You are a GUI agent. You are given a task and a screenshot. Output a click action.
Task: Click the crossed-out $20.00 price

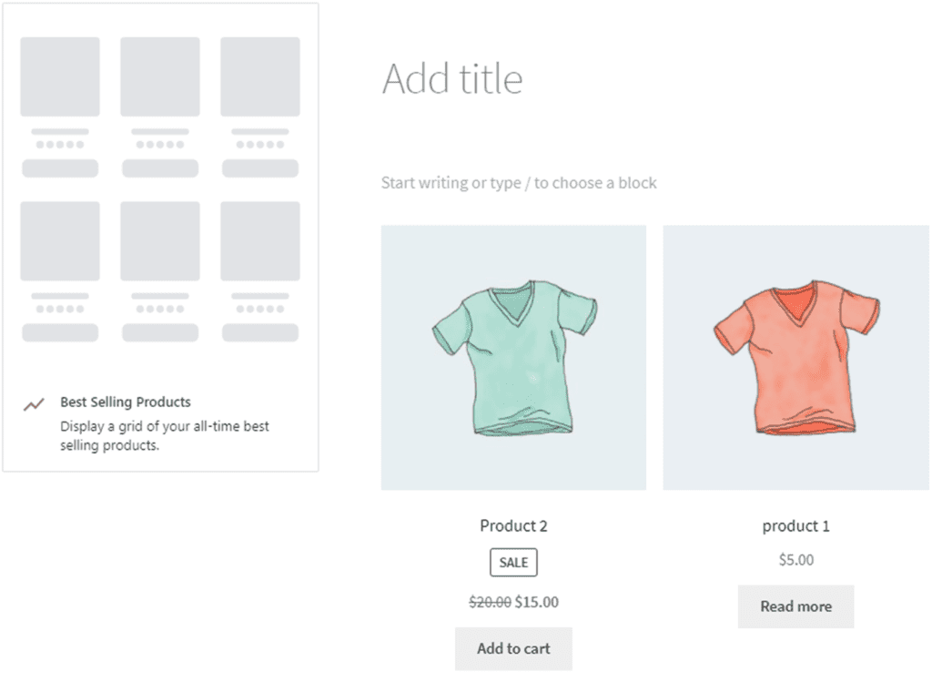click(x=490, y=602)
